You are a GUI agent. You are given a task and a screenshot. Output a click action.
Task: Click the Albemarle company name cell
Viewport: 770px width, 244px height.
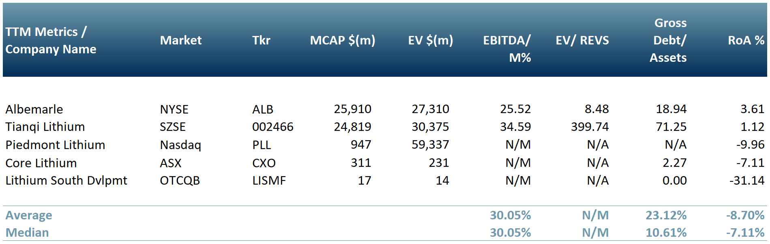(34, 109)
